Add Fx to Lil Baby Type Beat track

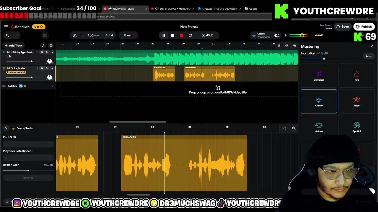9,56
